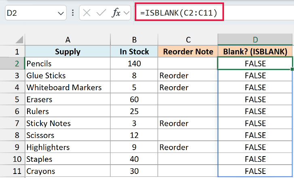Viewport: 294px width, 178px height.
Task: Select FALSE result in Pencils row
Action: [255, 64]
